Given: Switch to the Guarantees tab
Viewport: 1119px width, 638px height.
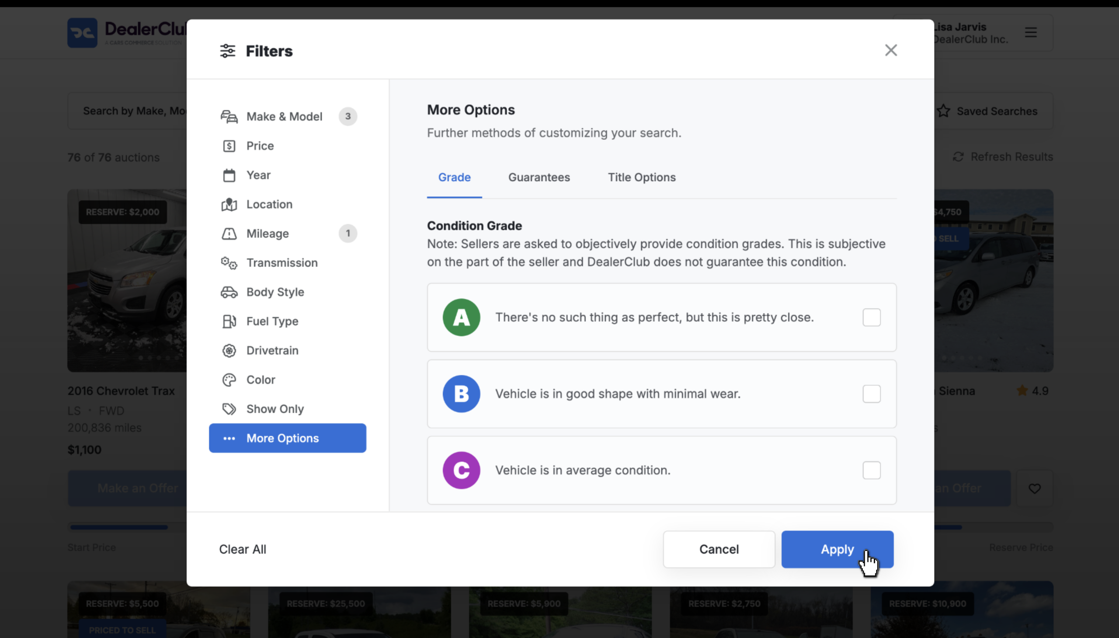Looking at the screenshot, I should pos(539,178).
